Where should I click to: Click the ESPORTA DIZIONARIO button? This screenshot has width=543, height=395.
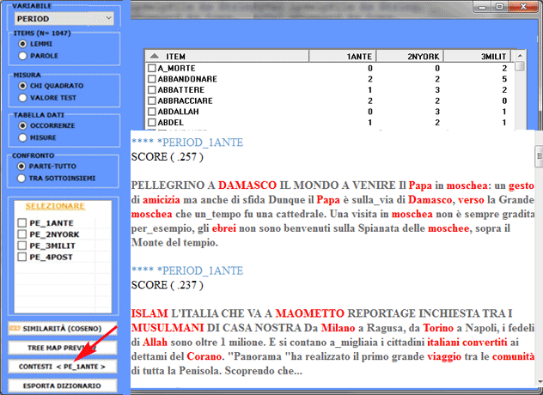click(x=63, y=386)
